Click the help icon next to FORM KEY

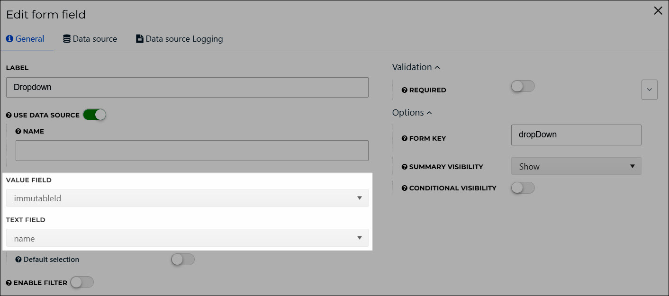click(x=405, y=138)
